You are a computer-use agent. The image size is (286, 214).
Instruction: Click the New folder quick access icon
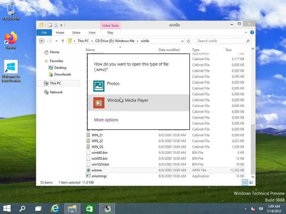coord(56,25)
